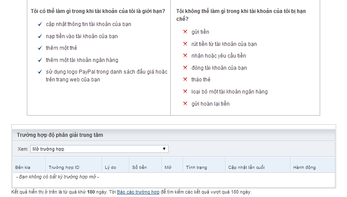Click the red X beside "gửi tiền"
Viewport: 347px width, 197px height.
click(x=185, y=32)
